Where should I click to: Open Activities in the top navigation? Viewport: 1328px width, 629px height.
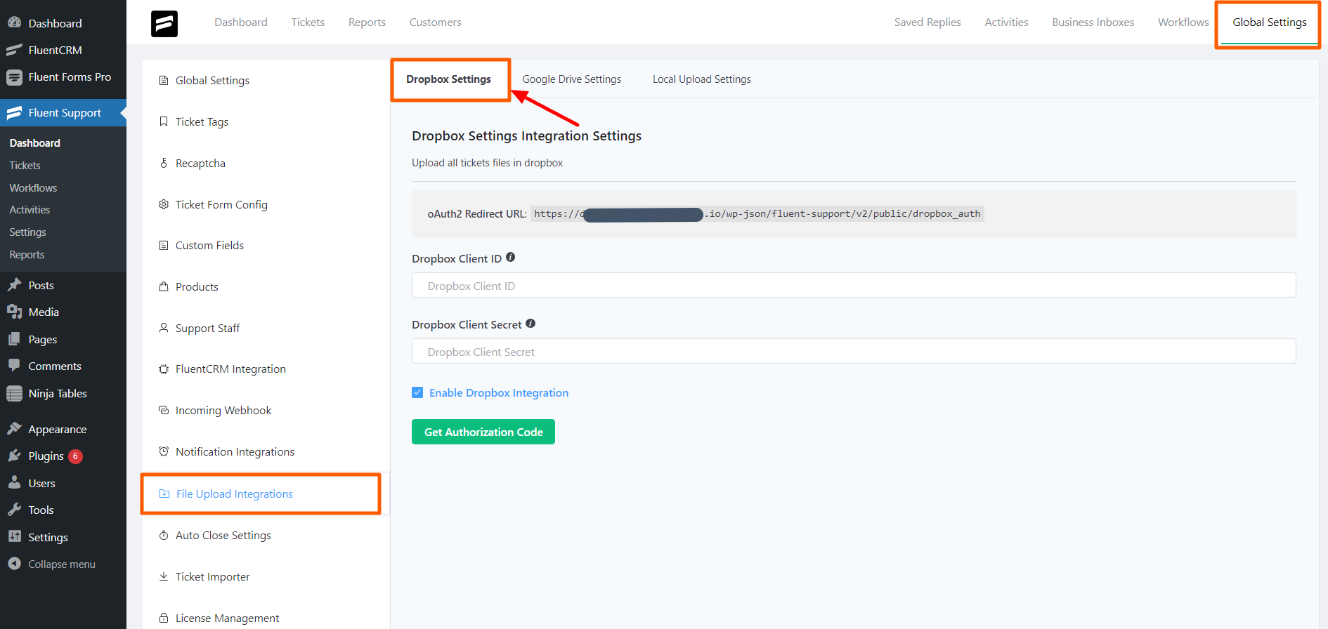(x=1006, y=22)
